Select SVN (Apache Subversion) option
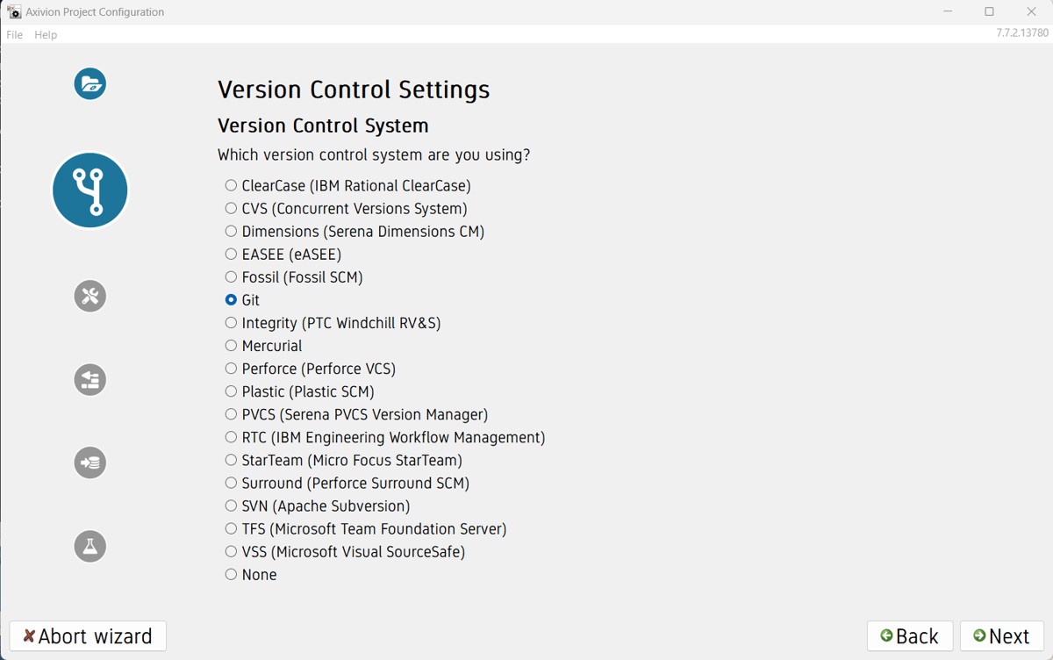1053x660 pixels. (231, 506)
